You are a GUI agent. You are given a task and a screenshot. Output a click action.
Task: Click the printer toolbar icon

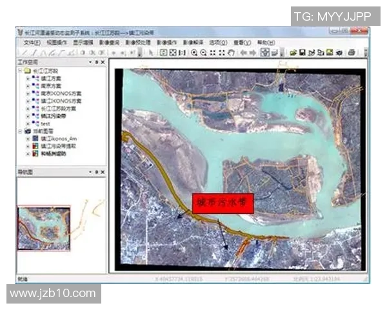[352, 52]
